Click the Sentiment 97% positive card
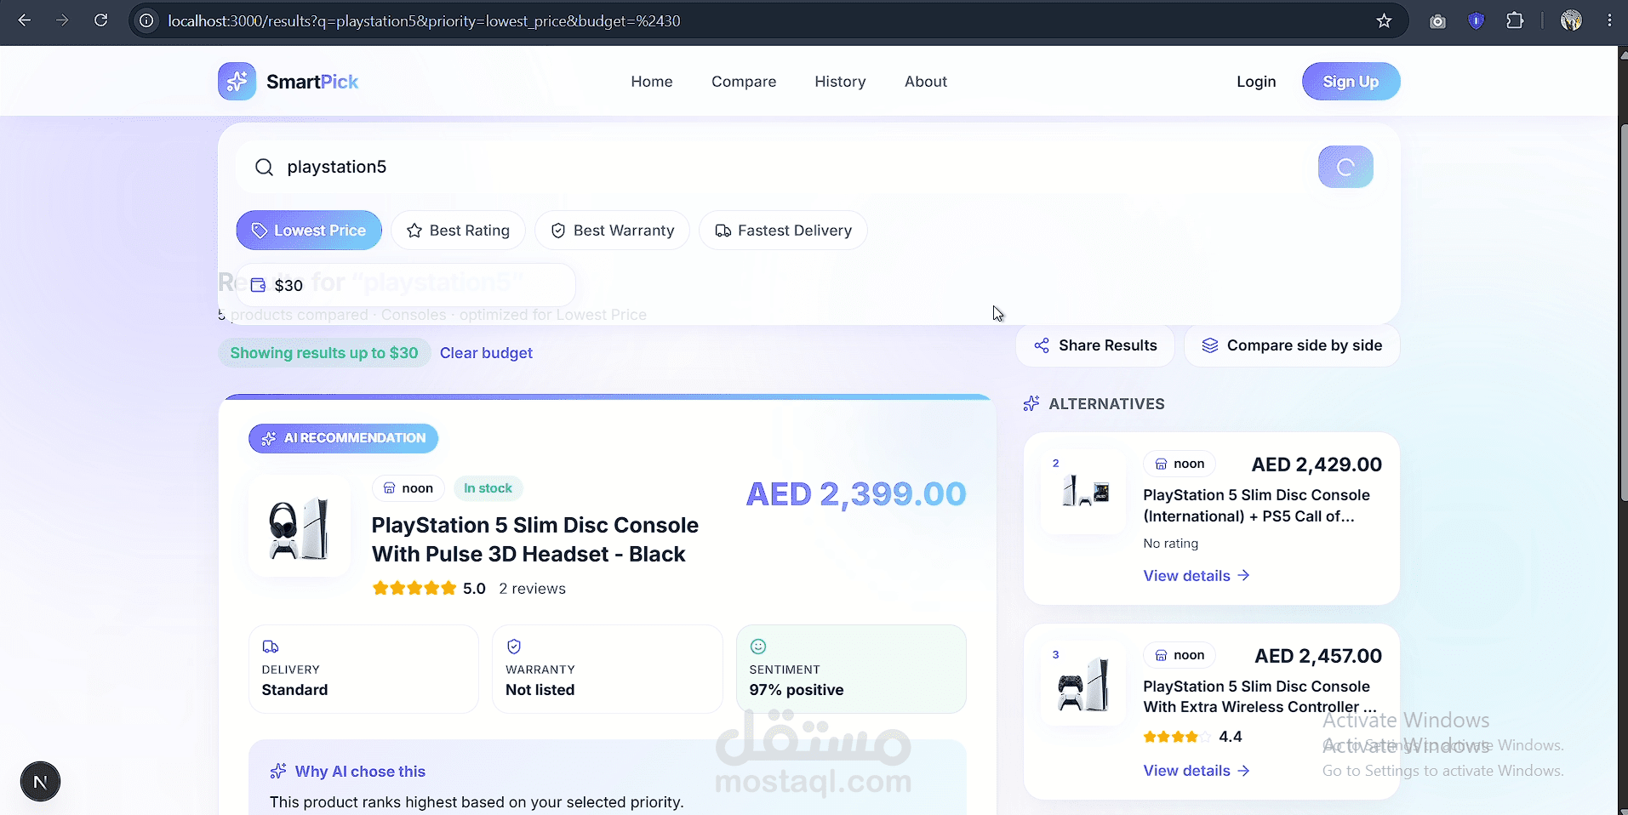This screenshot has height=815, width=1628. pos(851,669)
